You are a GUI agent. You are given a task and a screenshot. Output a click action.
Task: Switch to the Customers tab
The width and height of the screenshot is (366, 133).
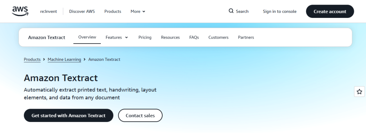pos(218,37)
